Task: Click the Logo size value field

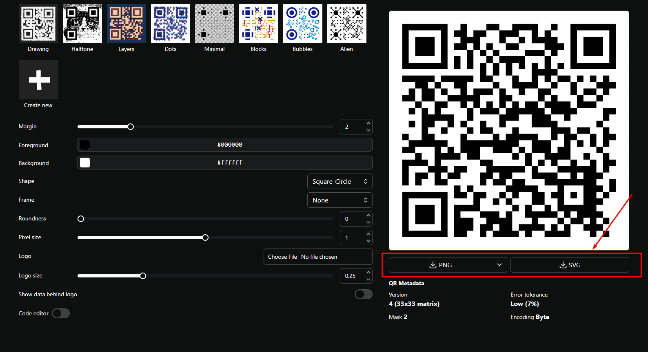Action: pyautogui.click(x=353, y=276)
